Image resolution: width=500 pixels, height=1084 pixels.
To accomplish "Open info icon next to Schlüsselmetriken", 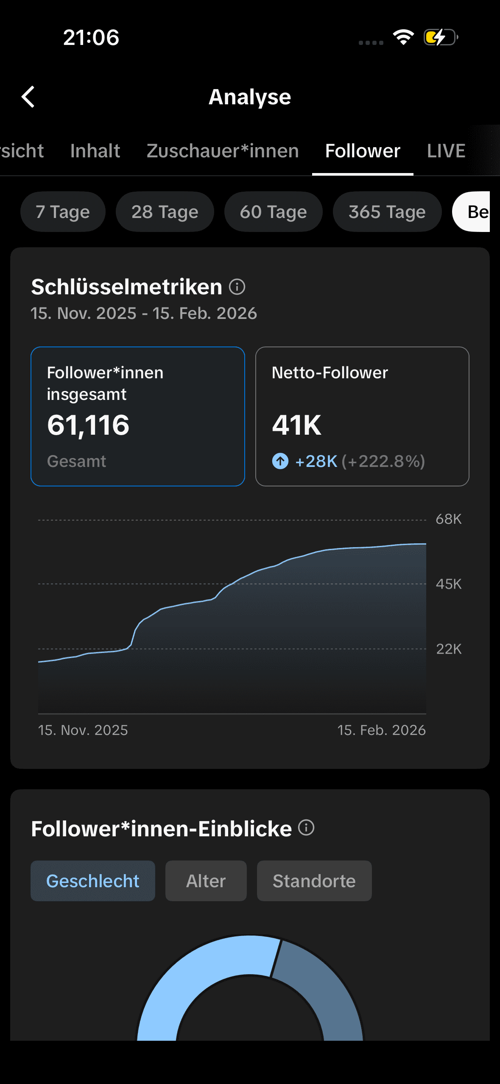I will pos(237,287).
